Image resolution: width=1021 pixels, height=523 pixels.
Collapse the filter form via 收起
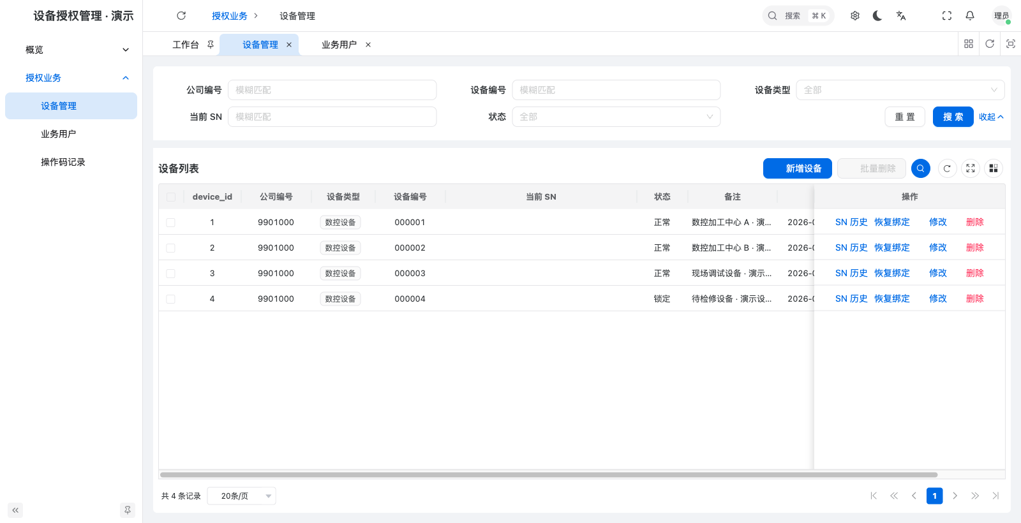pyautogui.click(x=992, y=117)
